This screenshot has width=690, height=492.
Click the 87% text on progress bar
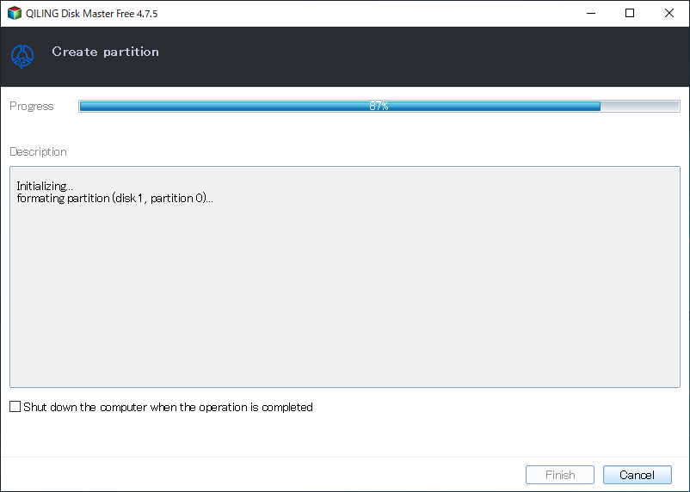coord(379,106)
